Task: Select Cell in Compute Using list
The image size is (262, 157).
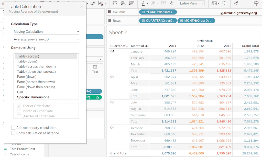Action: (x=20, y=92)
